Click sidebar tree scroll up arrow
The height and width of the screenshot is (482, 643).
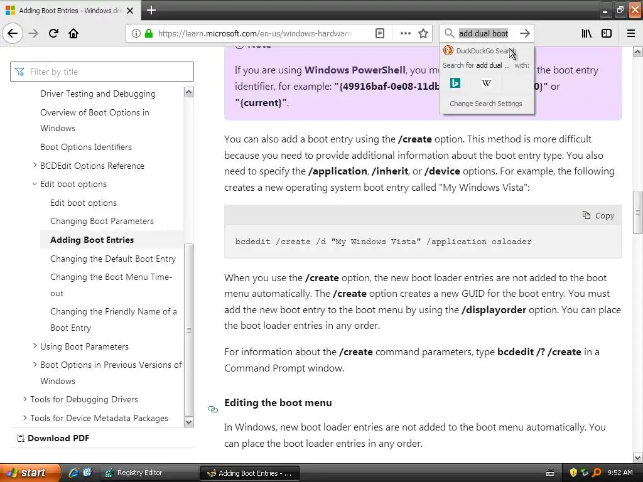tap(188, 92)
